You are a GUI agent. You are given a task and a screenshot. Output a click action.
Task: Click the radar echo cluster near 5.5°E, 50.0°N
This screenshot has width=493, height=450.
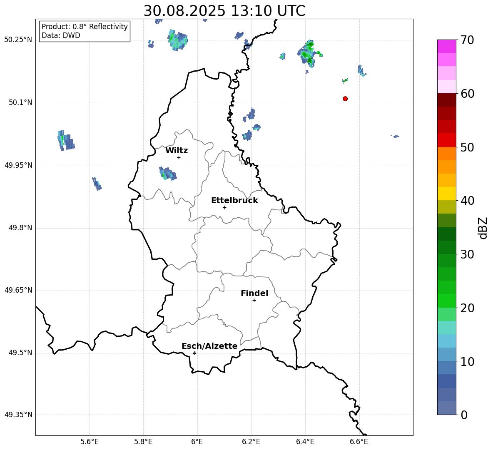(x=66, y=140)
